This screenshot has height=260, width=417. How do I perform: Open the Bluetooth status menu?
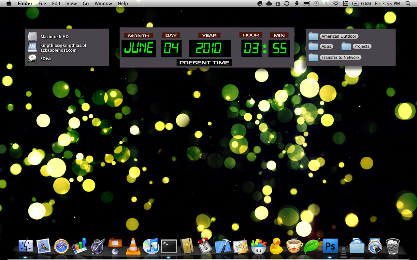pos(326,4)
